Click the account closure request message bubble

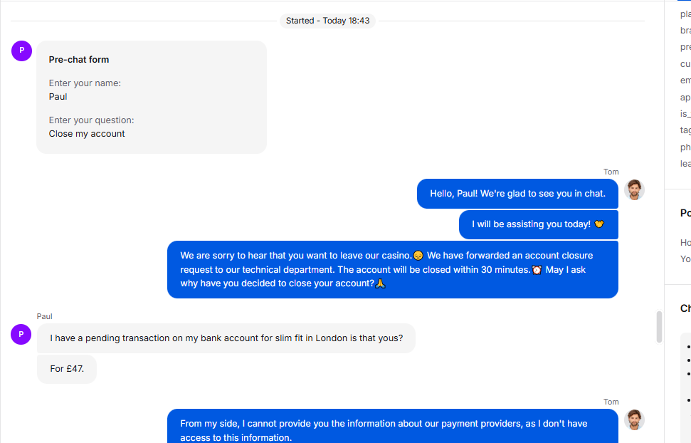[393, 270]
